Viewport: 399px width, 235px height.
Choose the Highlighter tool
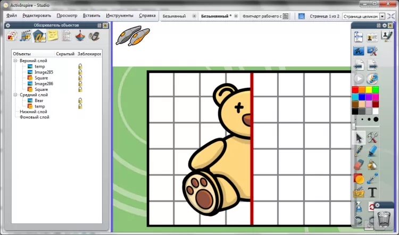[372, 151]
